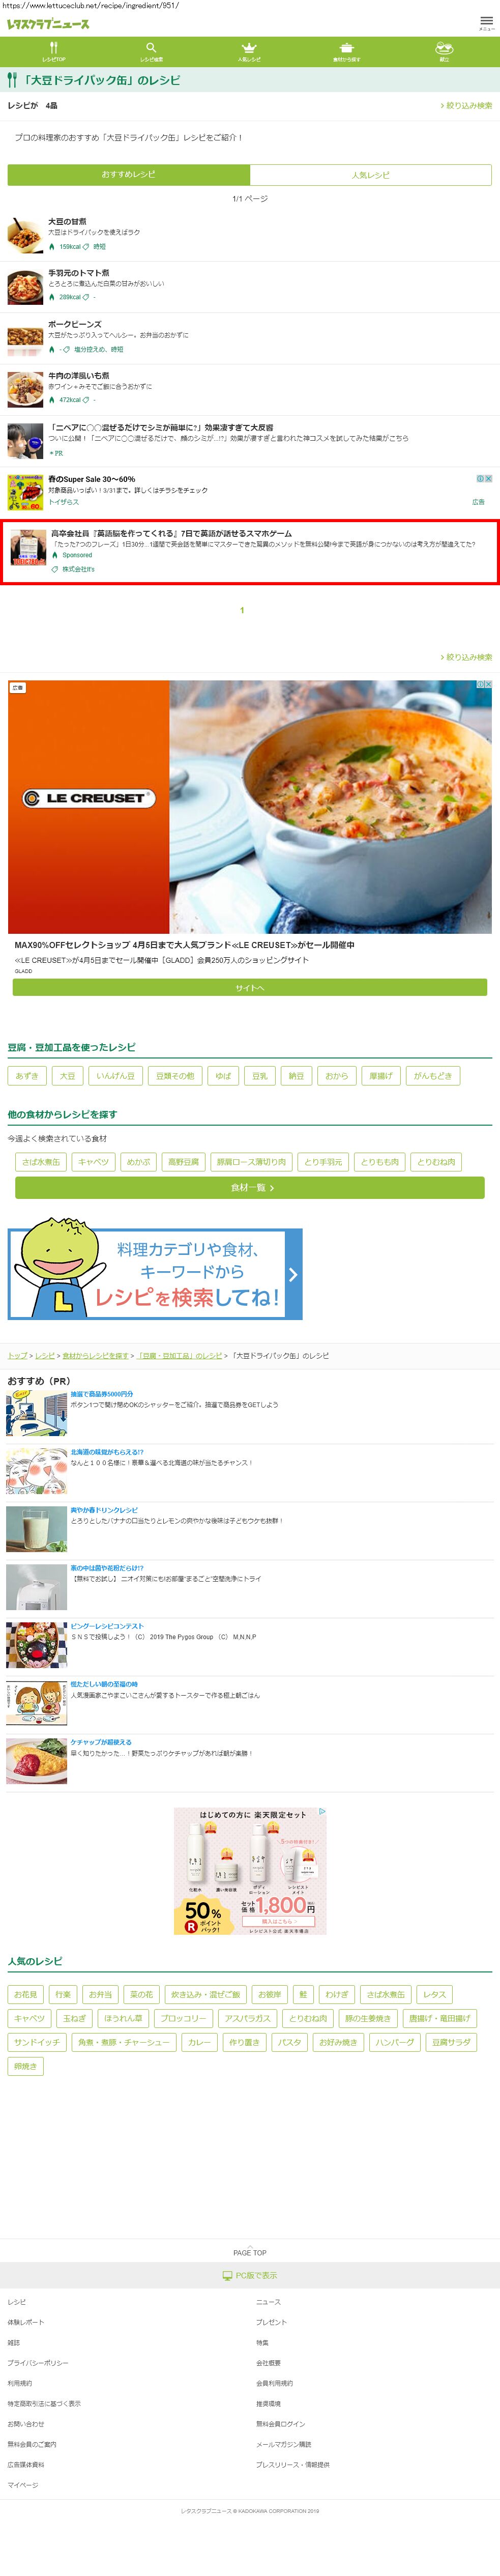The width and height of the screenshot is (500, 2576).
Task: Click the レタスクラブニュース logo
Action: 48,24
